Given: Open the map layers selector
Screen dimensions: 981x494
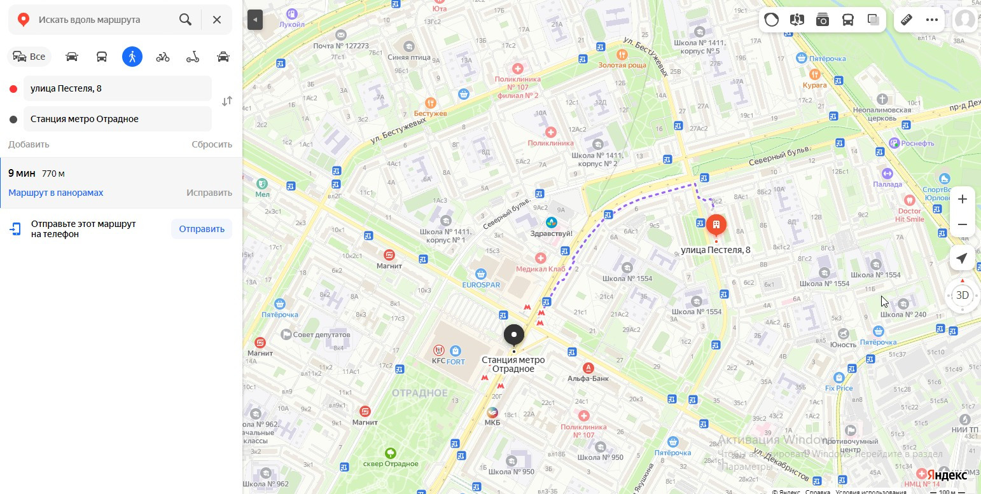Looking at the screenshot, I should pos(873,20).
